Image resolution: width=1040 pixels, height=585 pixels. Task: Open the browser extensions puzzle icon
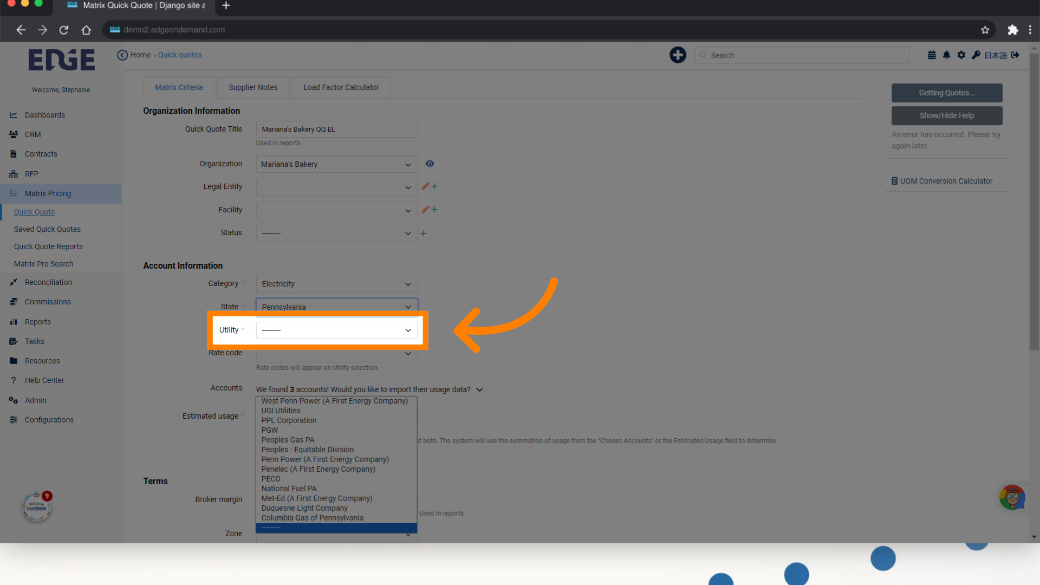click(1012, 30)
